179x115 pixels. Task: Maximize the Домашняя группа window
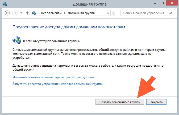tap(162, 3)
